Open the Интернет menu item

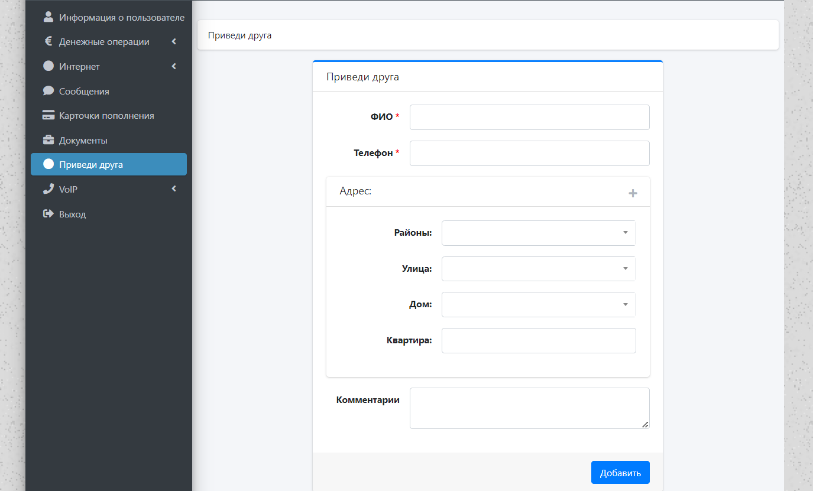tap(80, 67)
